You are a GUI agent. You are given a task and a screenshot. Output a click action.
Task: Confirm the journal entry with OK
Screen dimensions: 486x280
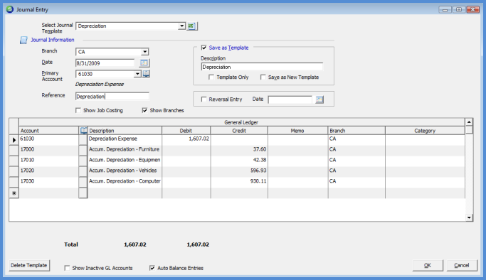point(428,266)
